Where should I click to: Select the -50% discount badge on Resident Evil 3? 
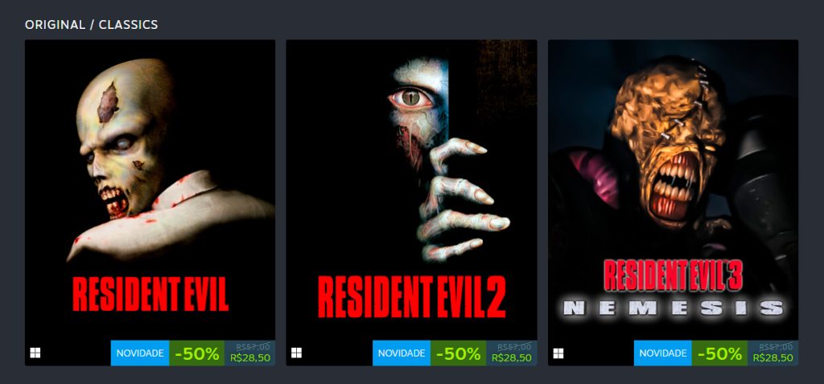pyautogui.click(x=719, y=353)
